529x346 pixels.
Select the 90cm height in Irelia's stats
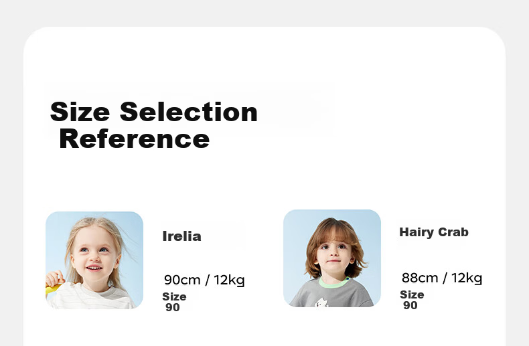[x=182, y=280]
